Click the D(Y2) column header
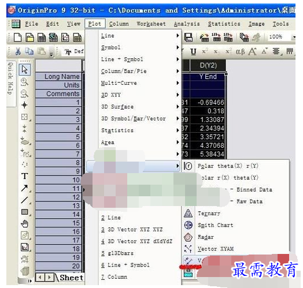The width and height of the screenshot is (303, 288). pos(208,65)
